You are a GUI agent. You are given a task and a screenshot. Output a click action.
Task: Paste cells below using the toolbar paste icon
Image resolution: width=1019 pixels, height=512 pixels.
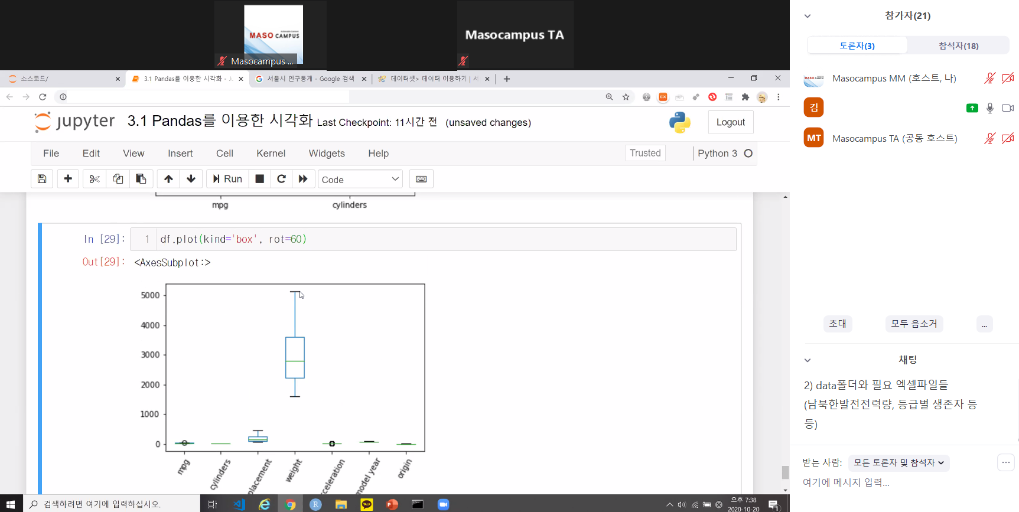141,179
